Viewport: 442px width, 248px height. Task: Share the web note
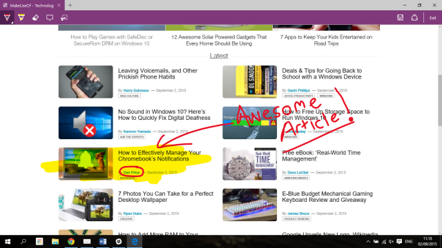[x=414, y=17]
